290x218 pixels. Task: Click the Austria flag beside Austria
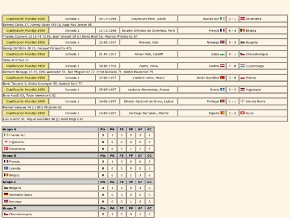point(222,66)
